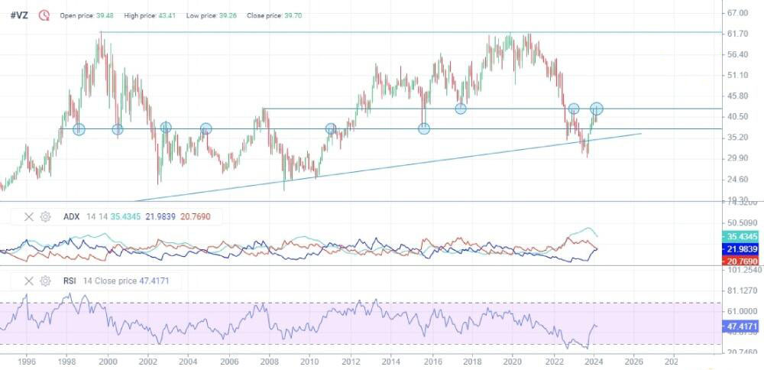Click the 2020 year on time axis
Viewport: 764px width, 370px height.
point(512,362)
